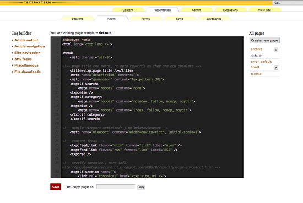Click the feed_link flavor atom line
Viewport: 303px width, 203px height.
pyautogui.click(x=126, y=145)
